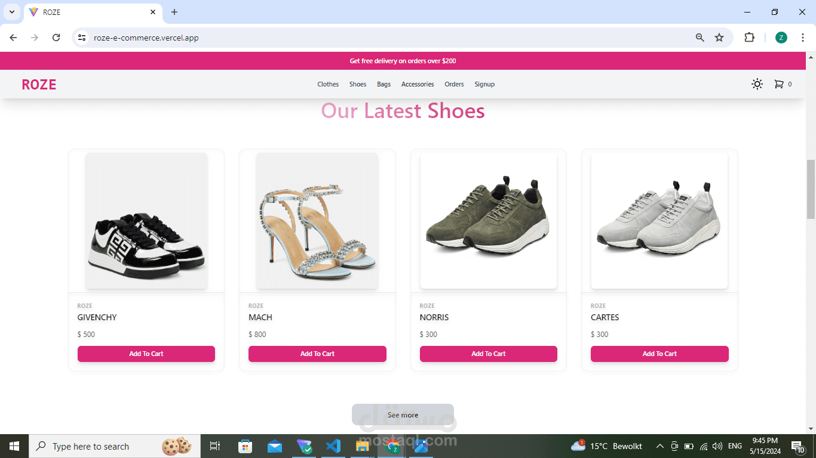Open Visual Studio Code from the taskbar

333,446
